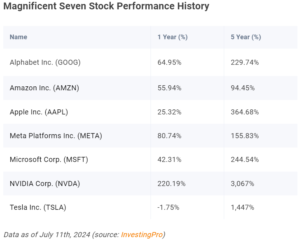Click NVIDIA's 220.19% one-year value

tap(171, 184)
